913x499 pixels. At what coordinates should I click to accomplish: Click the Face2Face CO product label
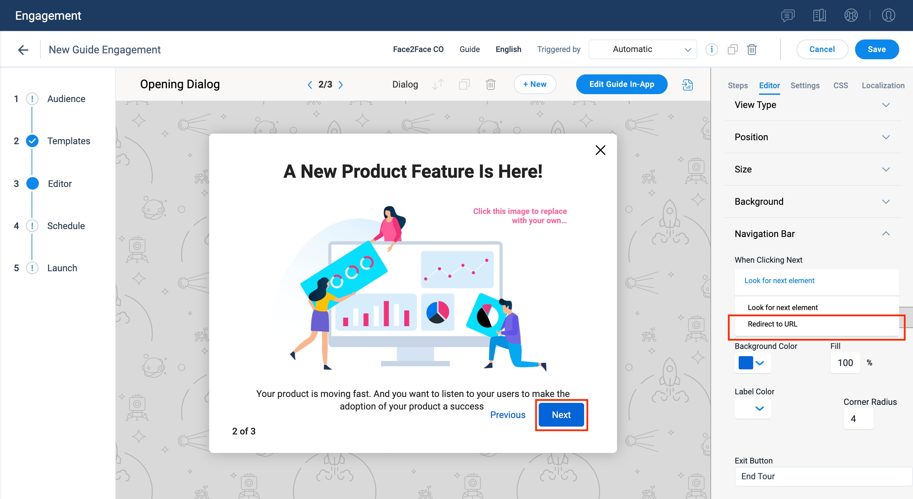point(418,49)
